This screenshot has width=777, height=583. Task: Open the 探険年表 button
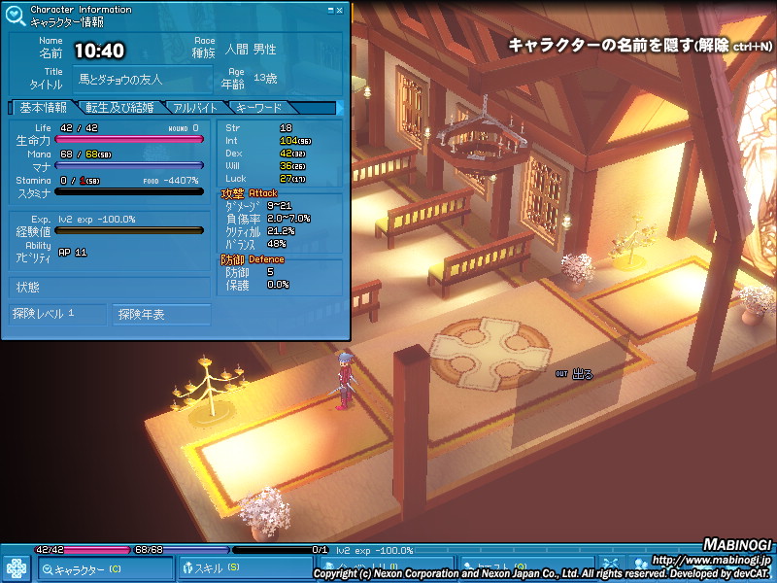click(x=160, y=314)
